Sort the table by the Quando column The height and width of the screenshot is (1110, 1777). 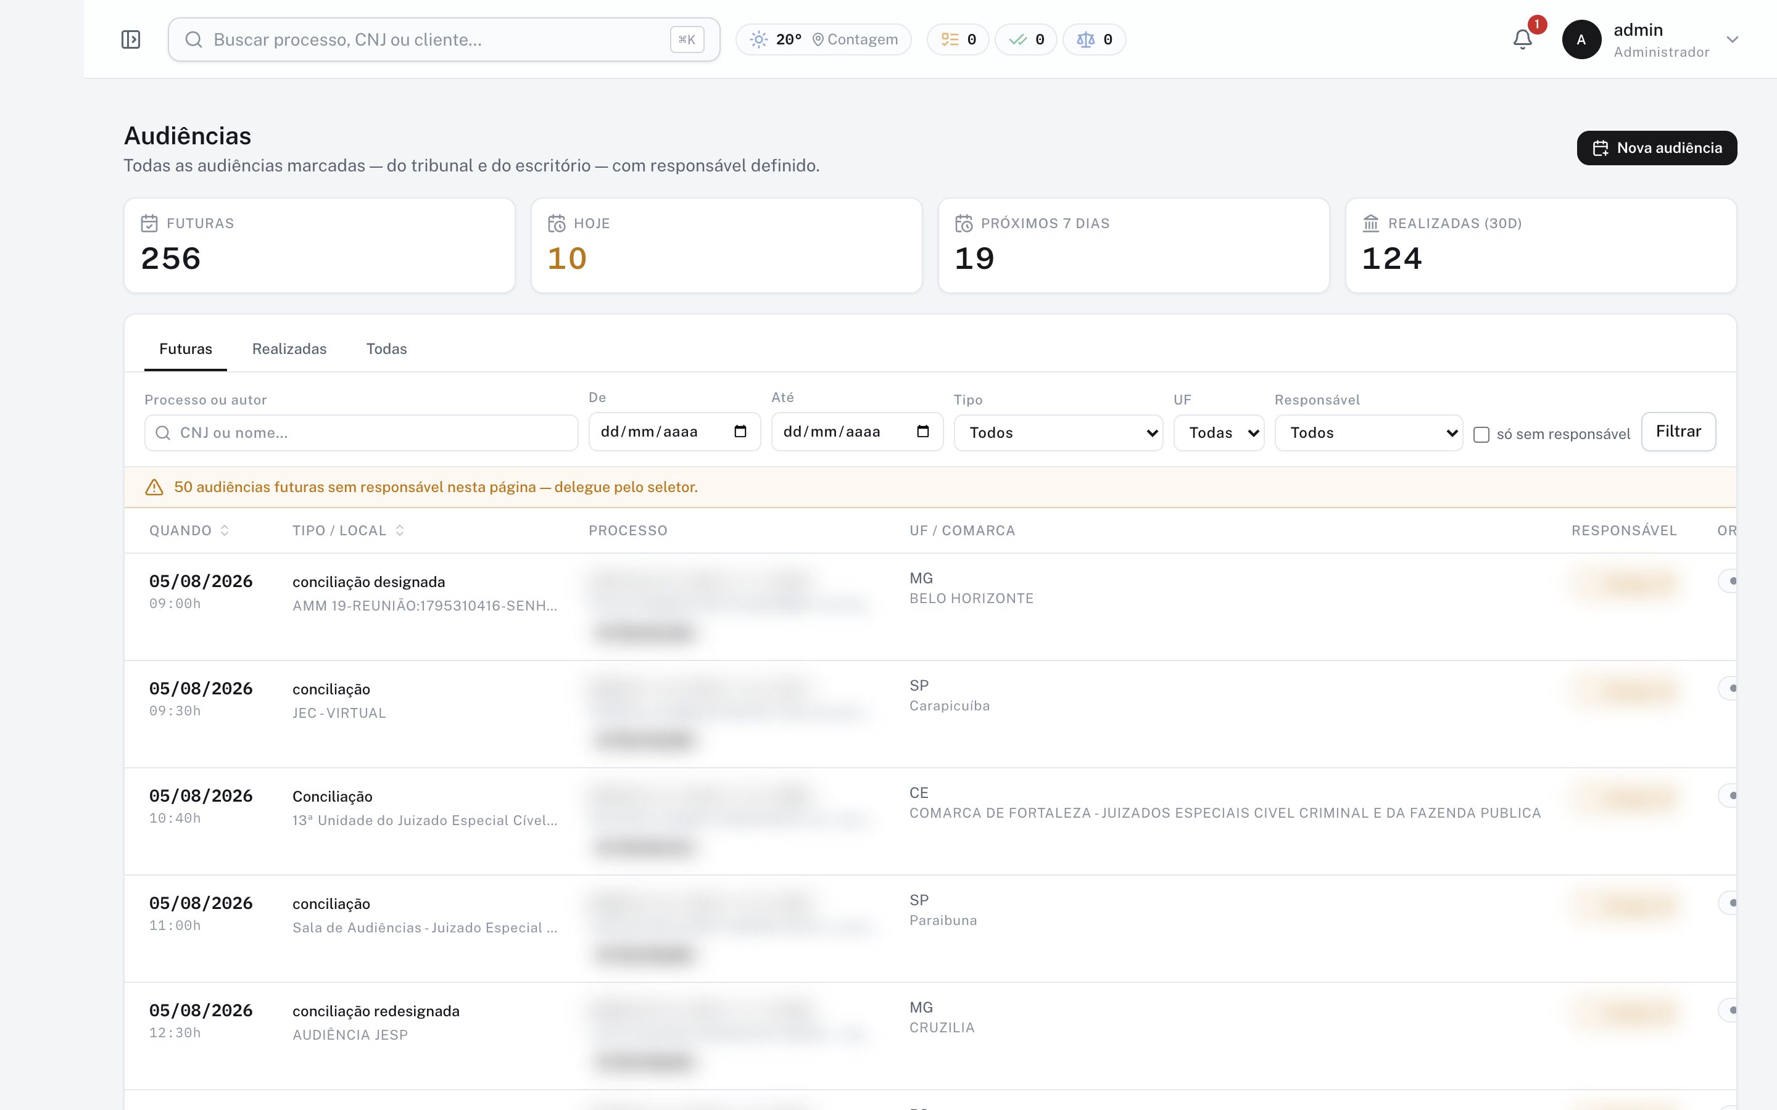point(189,531)
